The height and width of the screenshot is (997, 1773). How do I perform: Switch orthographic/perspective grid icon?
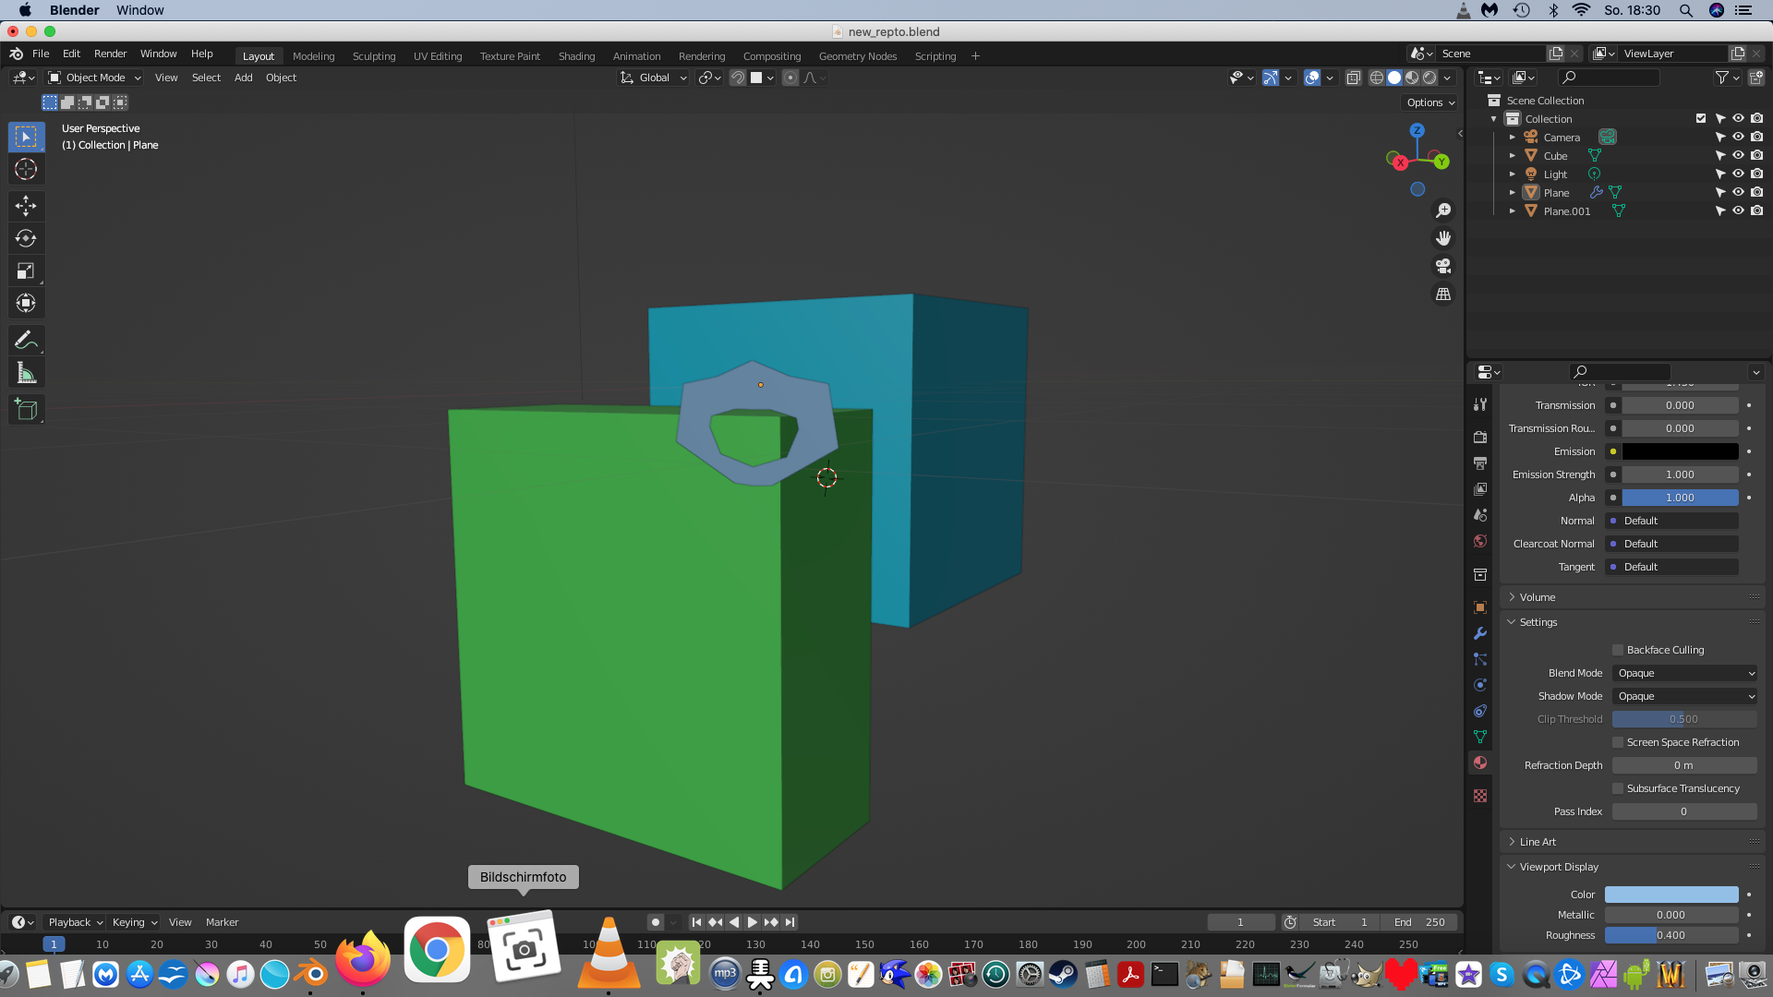pos(1443,294)
